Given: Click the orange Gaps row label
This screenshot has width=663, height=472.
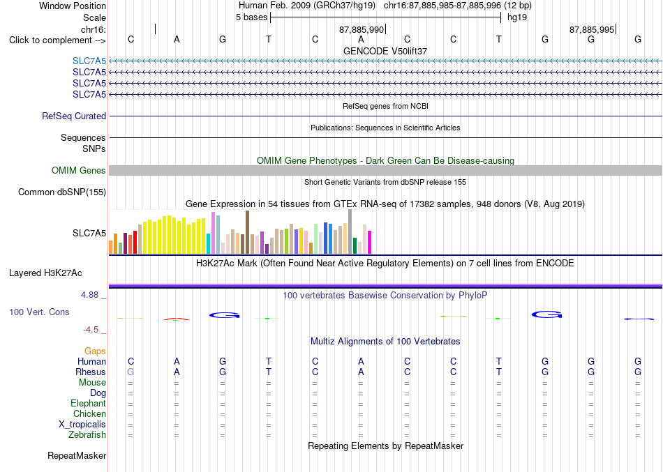Looking at the screenshot, I should point(95,351).
